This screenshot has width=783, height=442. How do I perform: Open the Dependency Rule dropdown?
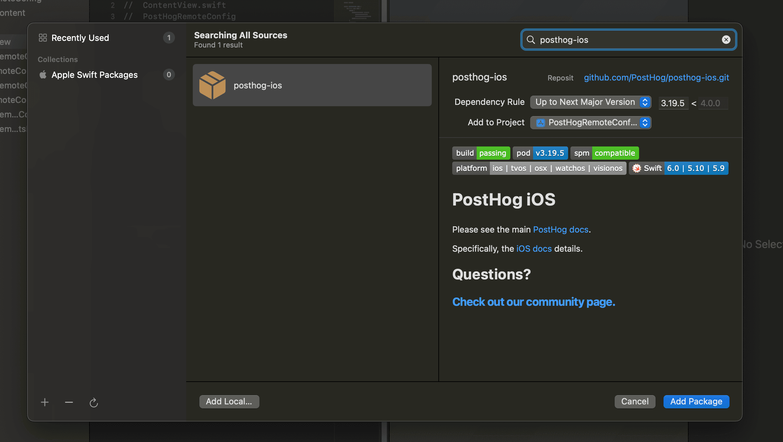591,102
